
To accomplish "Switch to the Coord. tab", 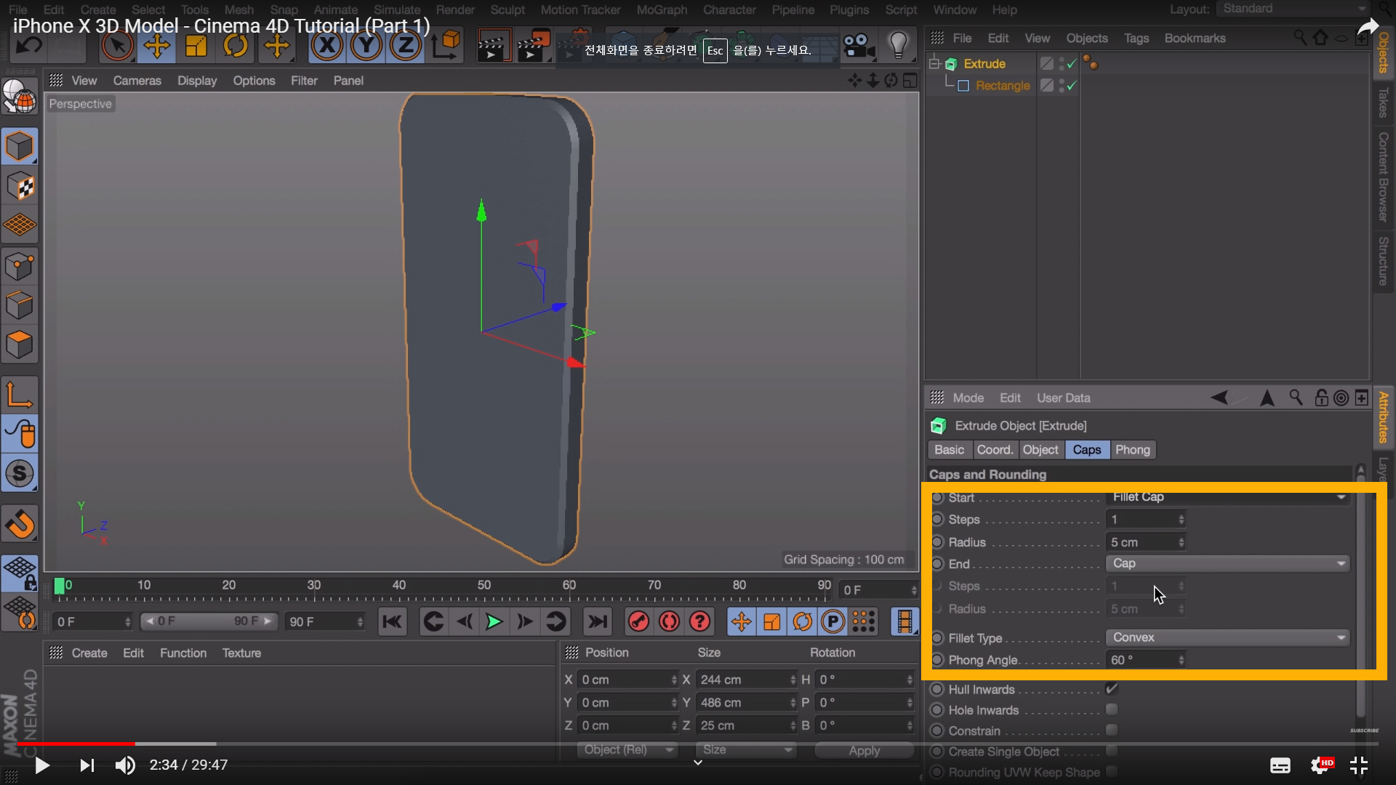I will [x=995, y=450].
